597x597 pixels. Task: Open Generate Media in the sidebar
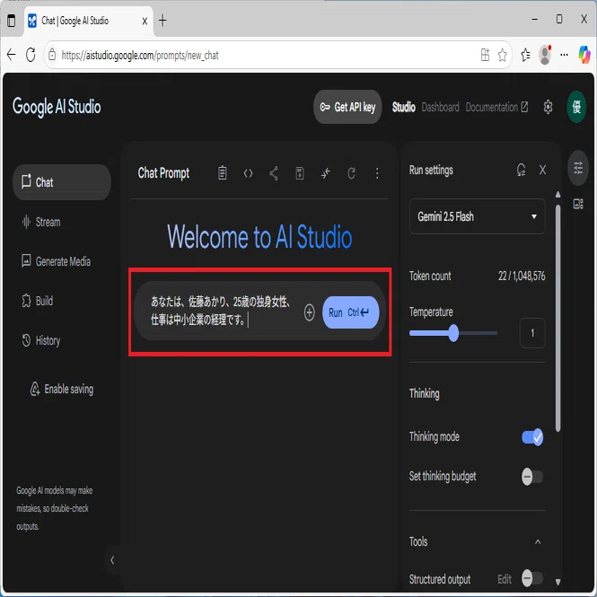tap(56, 261)
